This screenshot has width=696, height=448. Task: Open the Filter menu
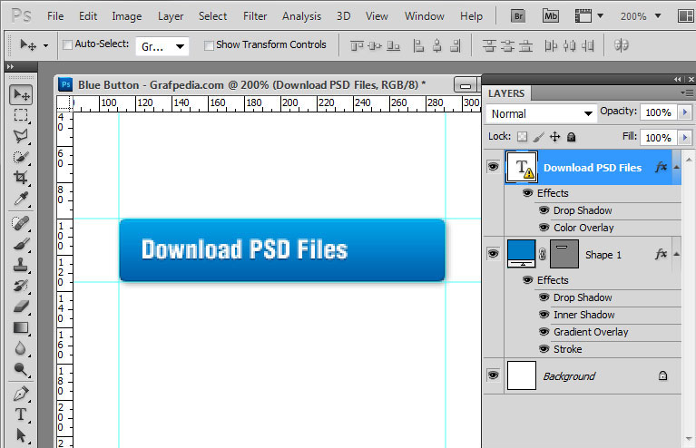coord(255,16)
